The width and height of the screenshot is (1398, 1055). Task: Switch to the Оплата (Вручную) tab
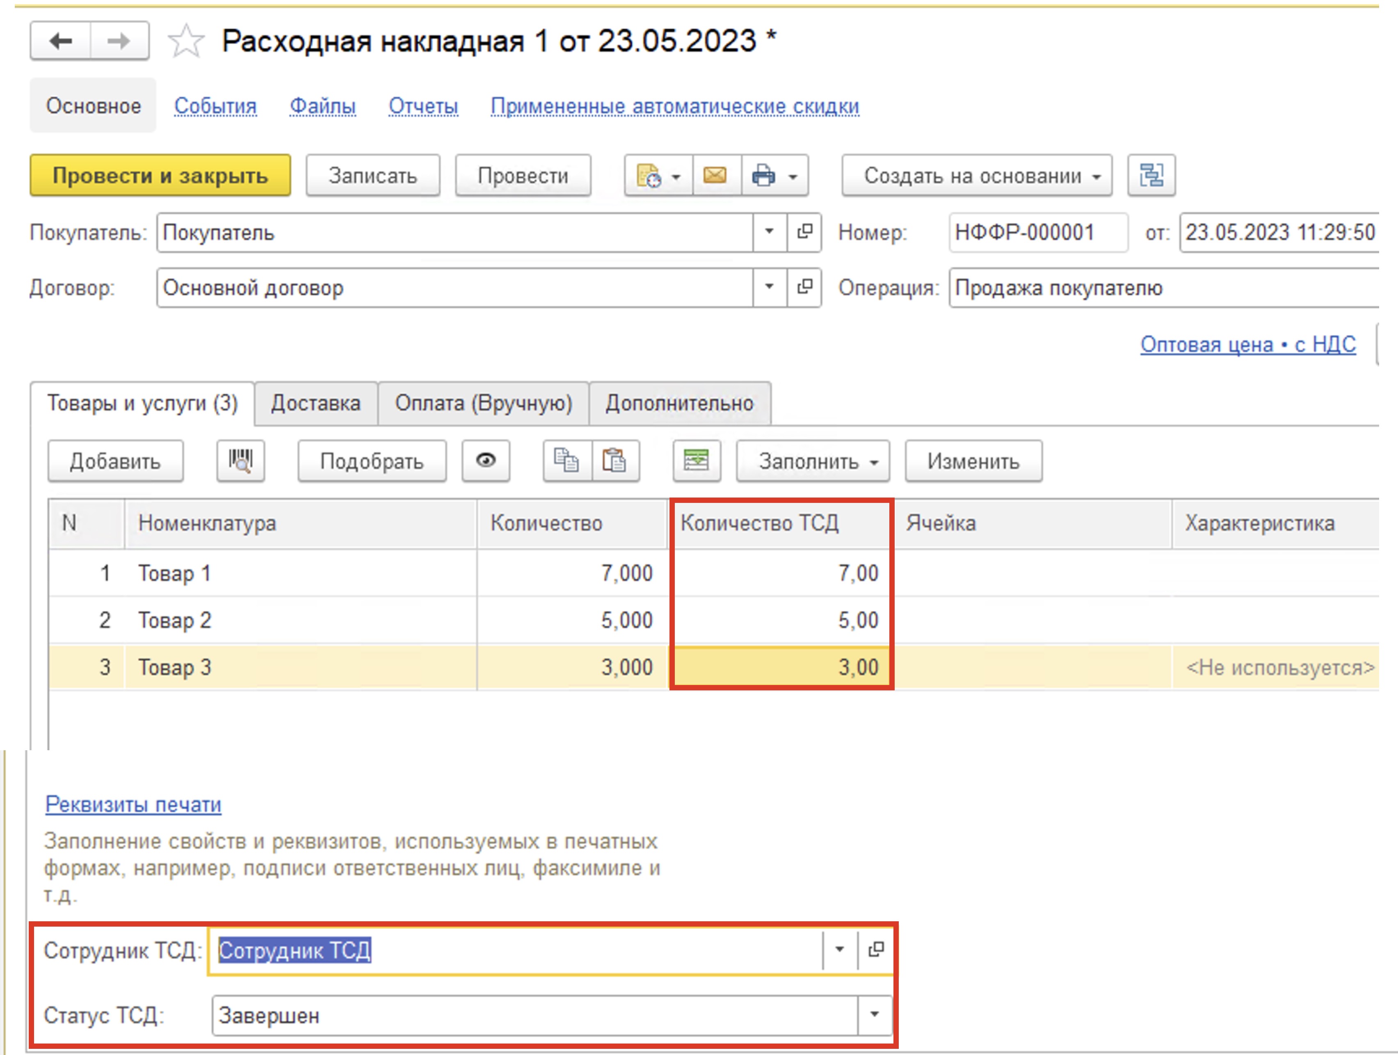coord(484,403)
